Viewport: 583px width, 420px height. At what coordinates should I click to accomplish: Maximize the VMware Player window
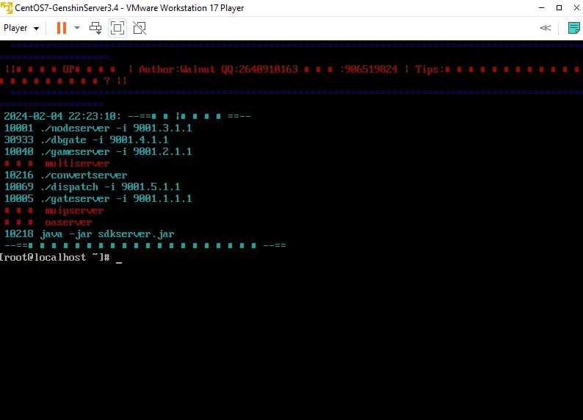pyautogui.click(x=560, y=8)
